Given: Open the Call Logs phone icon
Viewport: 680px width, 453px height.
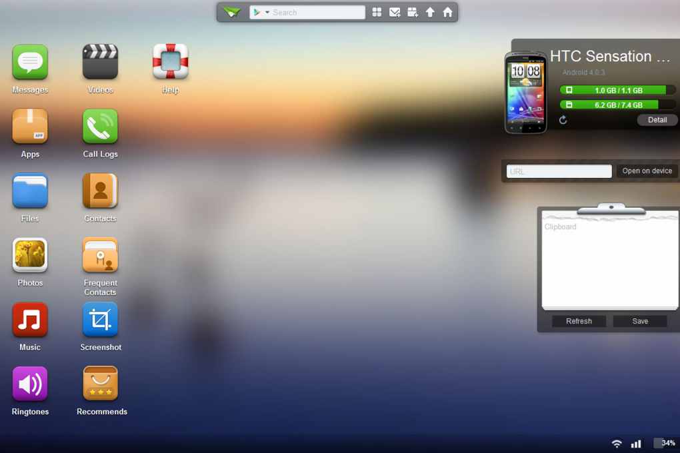Looking at the screenshot, I should pyautogui.click(x=100, y=126).
